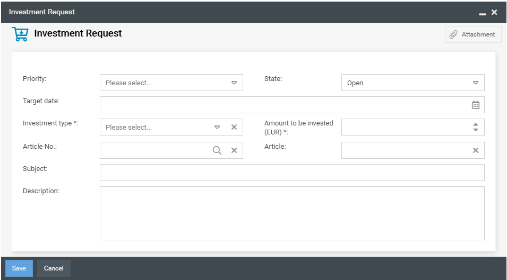Clear the Article field value
Screen dimensions: 507x280
point(476,150)
